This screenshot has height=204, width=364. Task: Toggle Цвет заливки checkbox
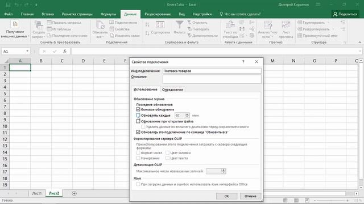[x=167, y=152]
